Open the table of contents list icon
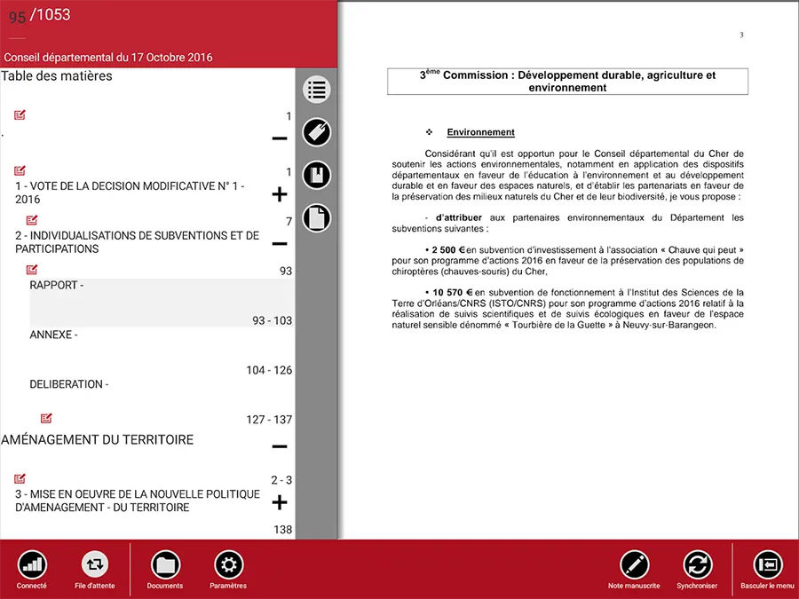Viewport: 799px width, 599px height. pos(316,90)
